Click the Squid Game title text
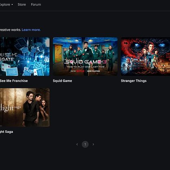This screenshot has height=170, width=170. click(x=62, y=81)
